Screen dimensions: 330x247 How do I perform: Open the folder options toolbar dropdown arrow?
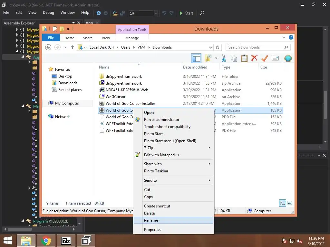pos(216,58)
